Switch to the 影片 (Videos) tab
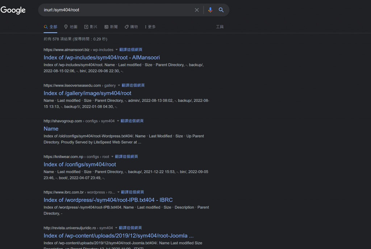 click(x=91, y=27)
